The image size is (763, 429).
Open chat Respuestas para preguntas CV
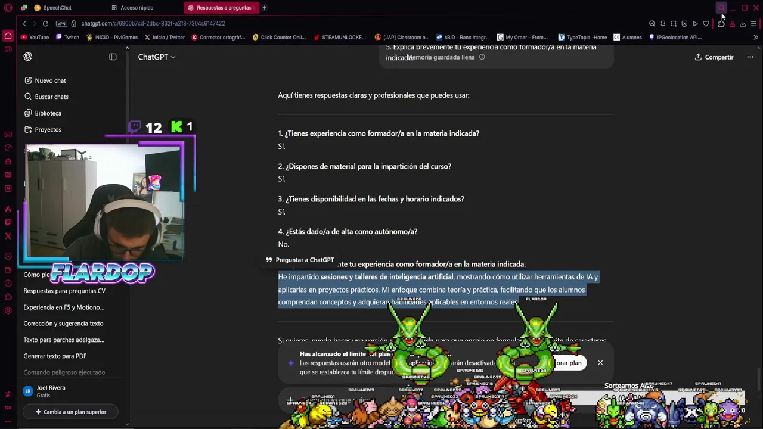tap(64, 291)
